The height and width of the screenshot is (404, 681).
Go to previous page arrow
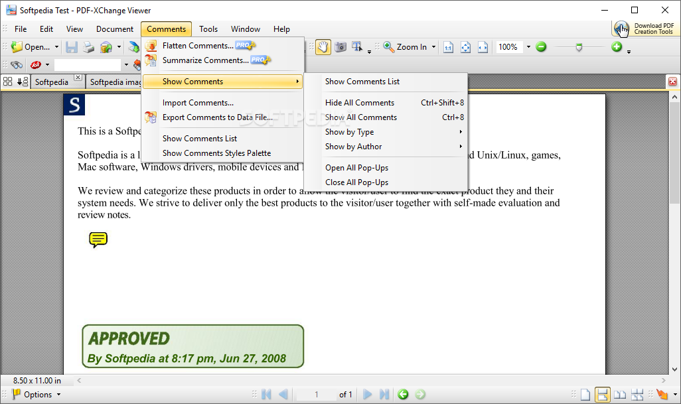coord(283,395)
